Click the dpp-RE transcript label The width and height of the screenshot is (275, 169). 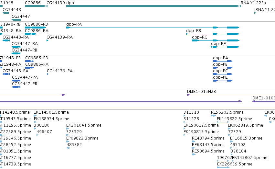click(x=218, y=44)
